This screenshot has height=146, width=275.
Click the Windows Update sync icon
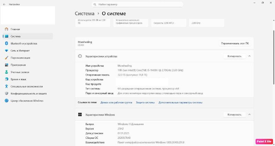[7, 101]
